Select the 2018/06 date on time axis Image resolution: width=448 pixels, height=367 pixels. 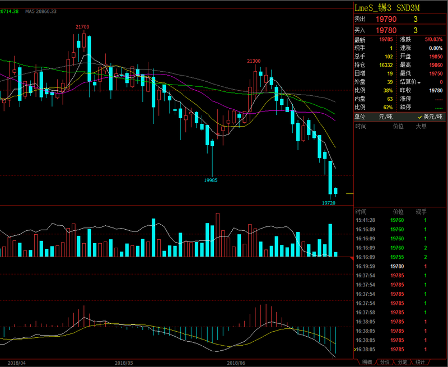[236, 363]
